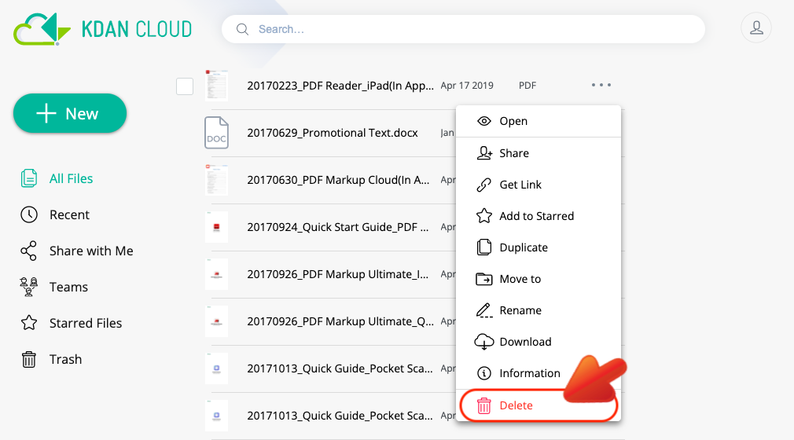Open Starred Files in sidebar
Screen dimensions: 794x440
coord(71,323)
